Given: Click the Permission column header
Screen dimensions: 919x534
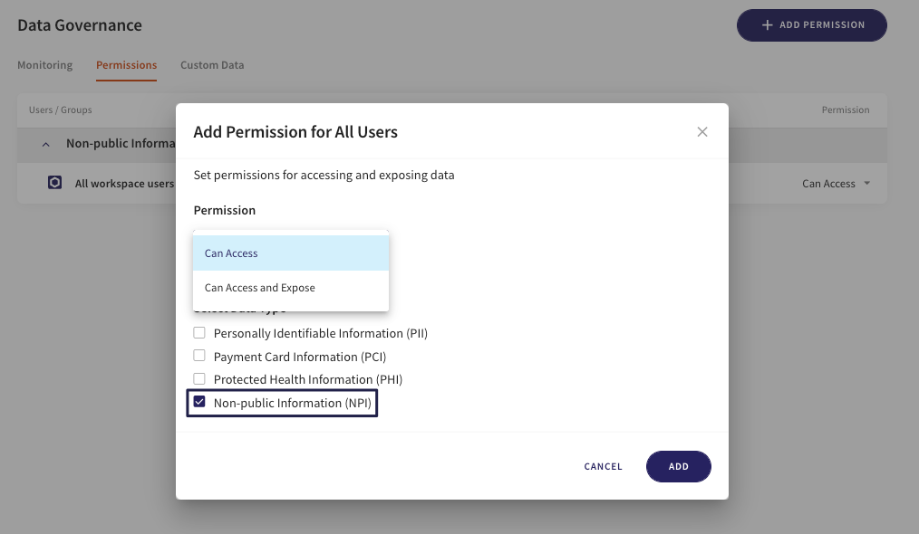Looking at the screenshot, I should point(845,110).
